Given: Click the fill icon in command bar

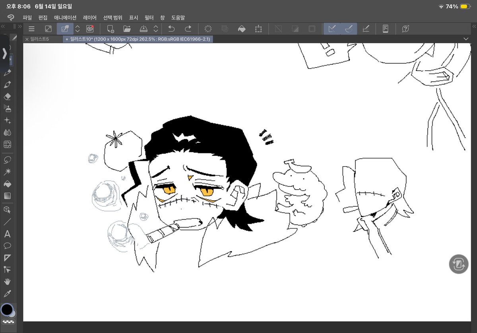Looking at the screenshot, I should 241,29.
